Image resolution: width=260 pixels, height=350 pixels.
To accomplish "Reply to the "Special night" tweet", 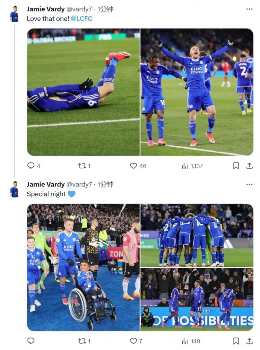I will (31, 341).
